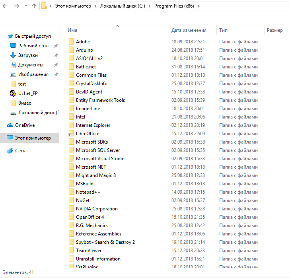The width and height of the screenshot is (290, 278).
Task: Go up one folder level
Action: pyautogui.click(x=34, y=6)
